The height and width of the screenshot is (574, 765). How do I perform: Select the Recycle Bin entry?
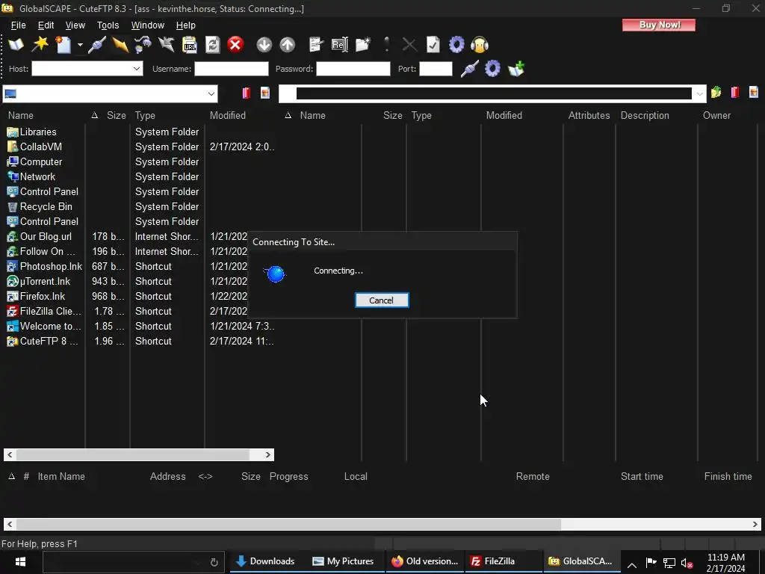click(46, 207)
